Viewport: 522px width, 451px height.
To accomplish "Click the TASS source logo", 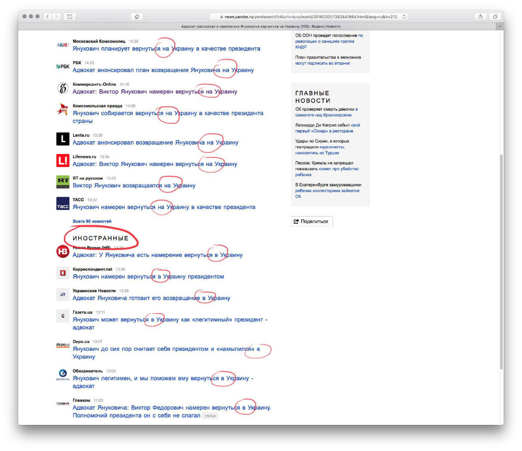I will (63, 204).
